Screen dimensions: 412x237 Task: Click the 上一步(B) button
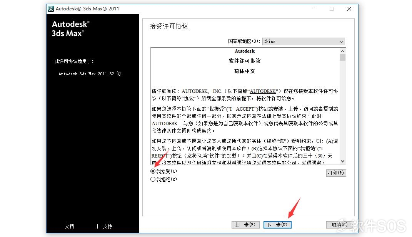coord(245,225)
